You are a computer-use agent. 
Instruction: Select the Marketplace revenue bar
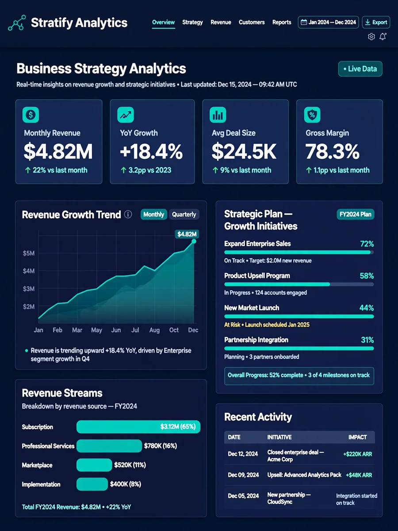(94, 465)
